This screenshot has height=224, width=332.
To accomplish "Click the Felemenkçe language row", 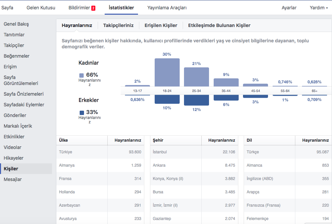I will pyautogui.click(x=288, y=218).
